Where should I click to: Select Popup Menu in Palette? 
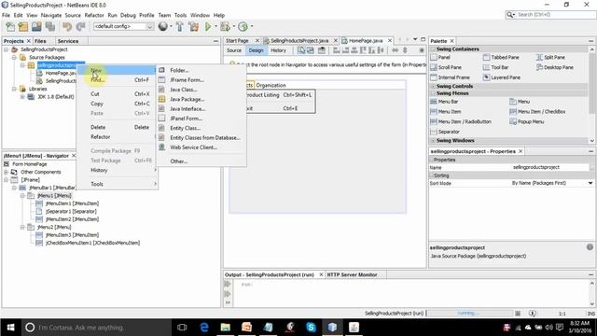pyautogui.click(x=526, y=122)
